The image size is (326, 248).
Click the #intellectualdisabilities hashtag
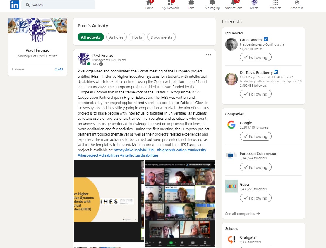click(x=139, y=155)
